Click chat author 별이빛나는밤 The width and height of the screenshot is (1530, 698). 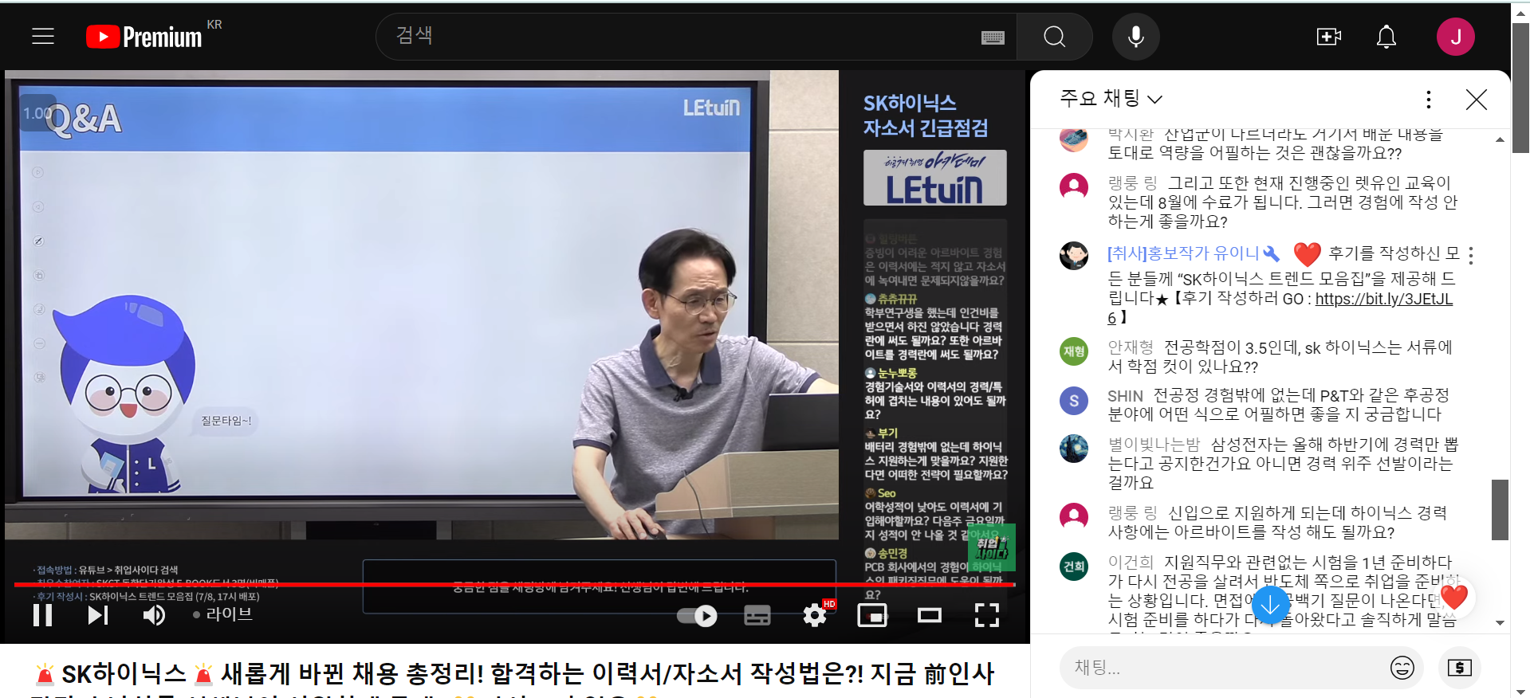(x=1154, y=445)
